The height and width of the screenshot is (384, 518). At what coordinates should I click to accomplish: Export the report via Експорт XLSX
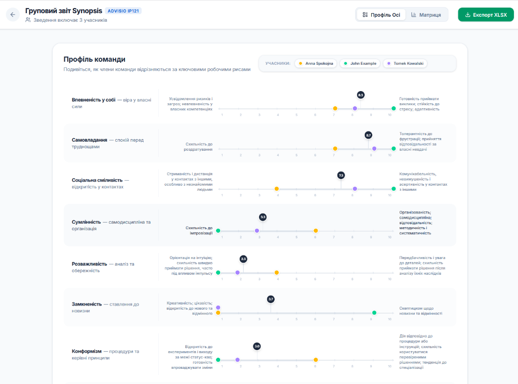click(x=486, y=15)
